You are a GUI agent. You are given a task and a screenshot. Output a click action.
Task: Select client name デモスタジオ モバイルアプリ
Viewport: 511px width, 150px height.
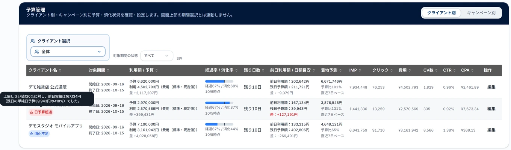(x=56, y=126)
